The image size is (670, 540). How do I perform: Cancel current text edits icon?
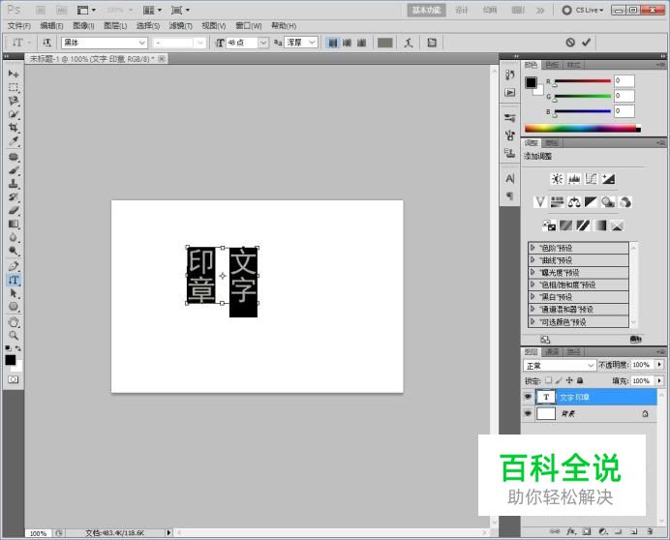(x=570, y=42)
